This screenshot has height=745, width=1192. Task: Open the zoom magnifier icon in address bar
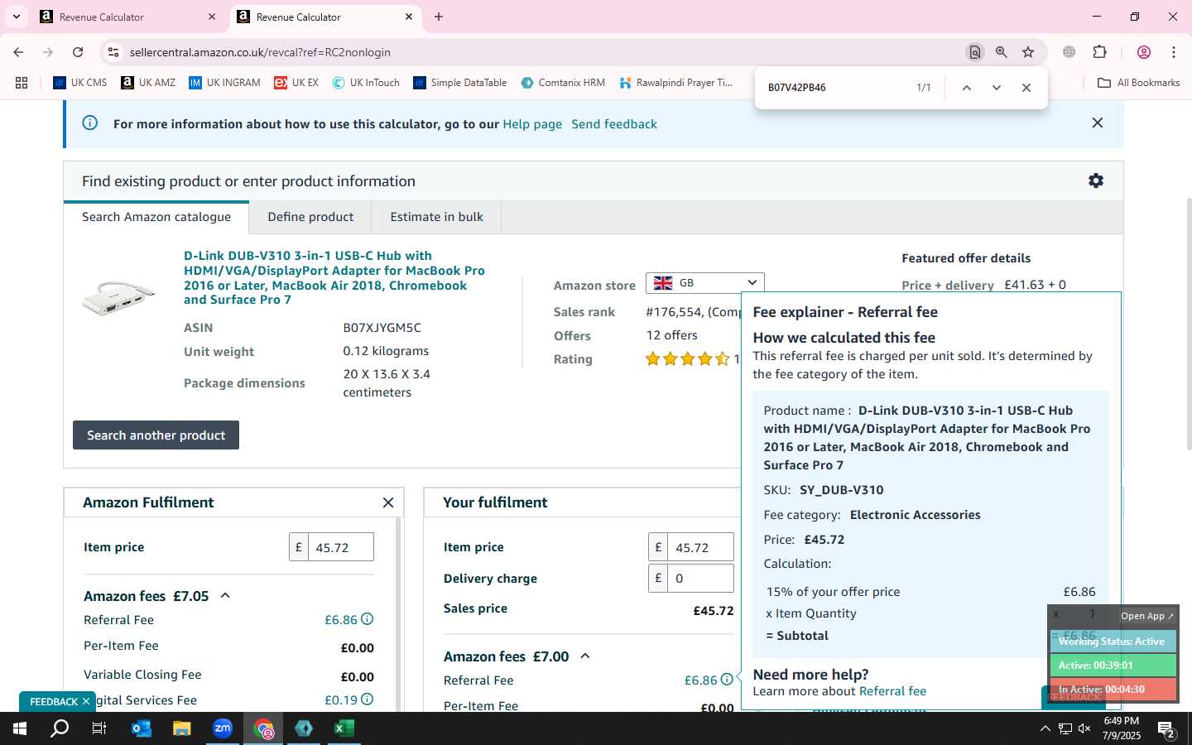click(x=1002, y=52)
